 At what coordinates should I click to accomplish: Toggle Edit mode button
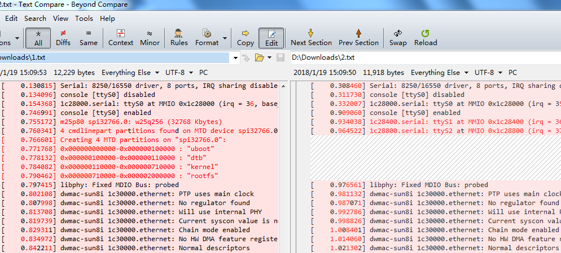pos(271,38)
